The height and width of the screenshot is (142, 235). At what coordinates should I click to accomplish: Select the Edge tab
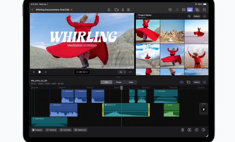pos(131,82)
